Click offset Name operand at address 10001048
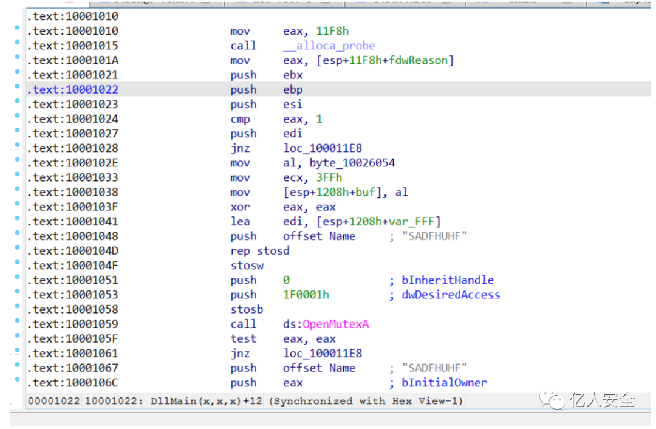The height and width of the screenshot is (429, 656). point(319,236)
